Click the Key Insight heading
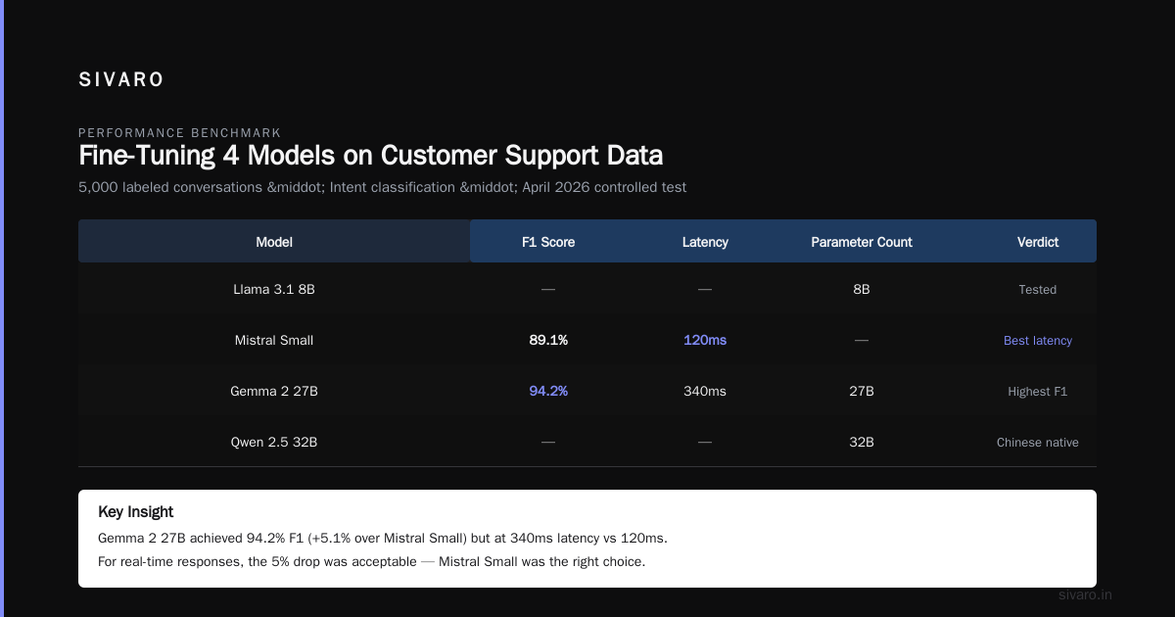The height and width of the screenshot is (617, 1175). point(136,512)
